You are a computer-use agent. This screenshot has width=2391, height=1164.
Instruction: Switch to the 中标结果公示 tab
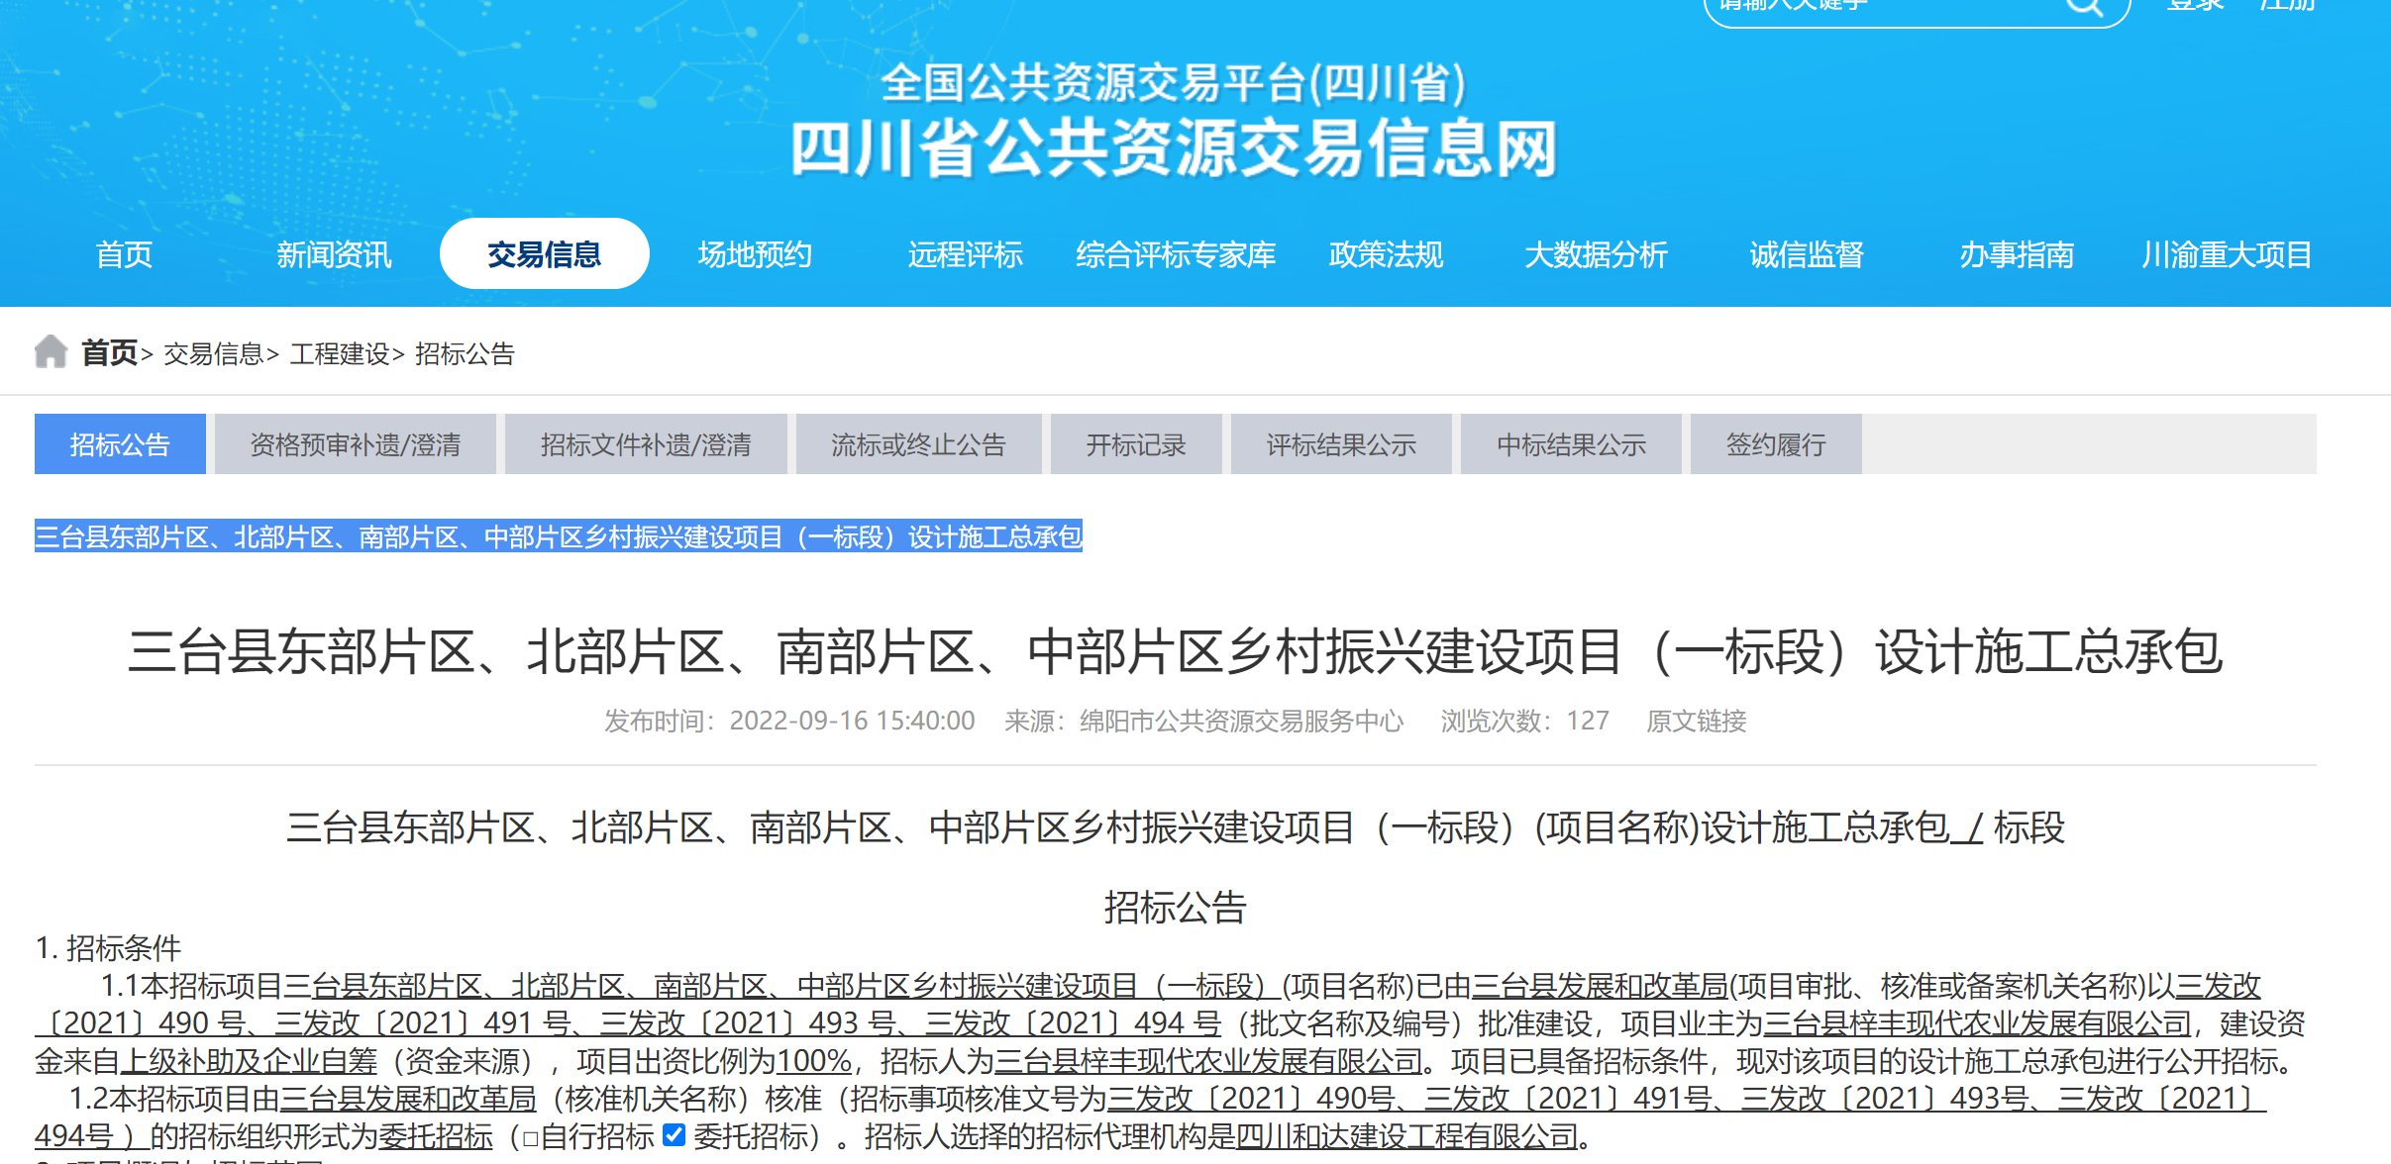[1571, 444]
